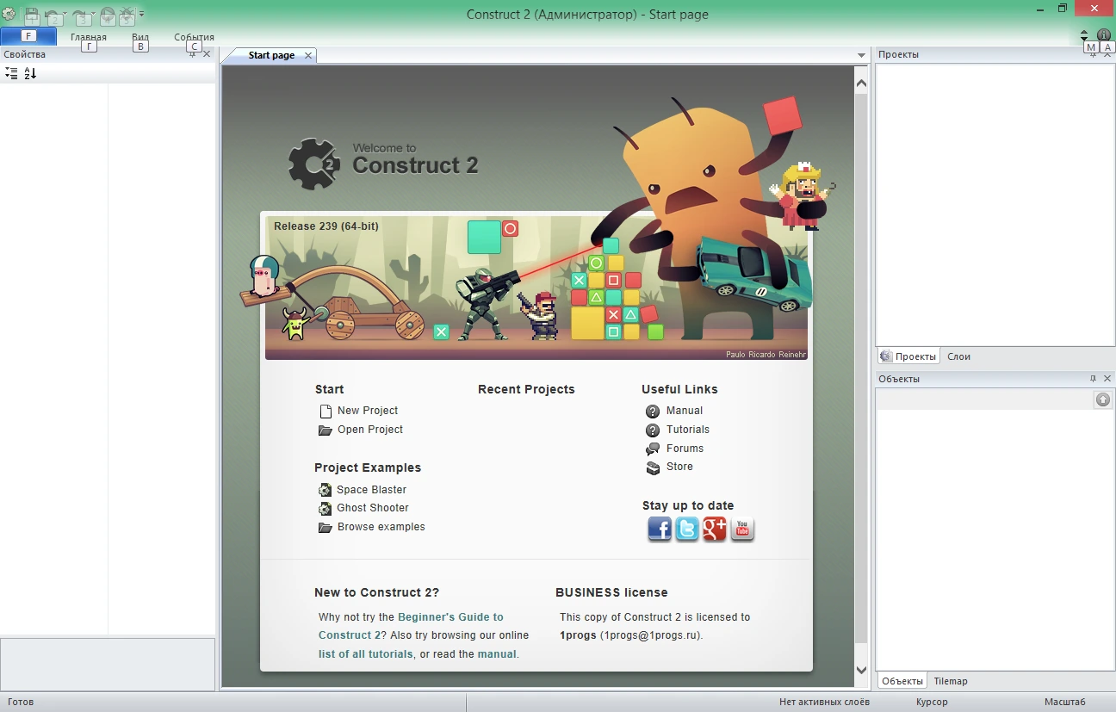The width and height of the screenshot is (1116, 712).
Task: Click the Redo arrow icon
Action: 80,15
